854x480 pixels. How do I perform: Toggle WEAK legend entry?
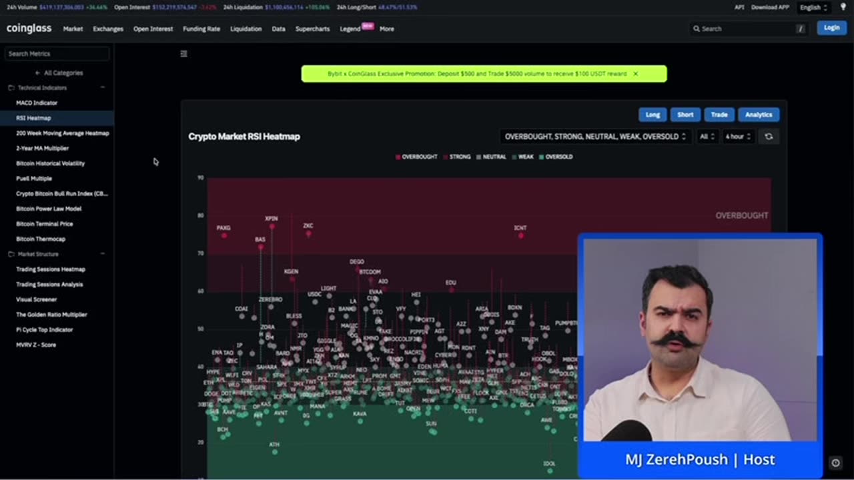point(522,157)
